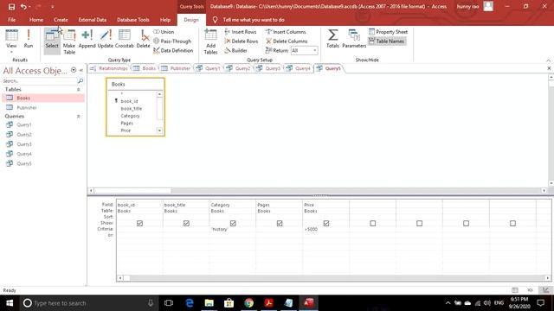This screenshot has width=554, height=311.
Task: Click the Union query button
Action: click(164, 32)
